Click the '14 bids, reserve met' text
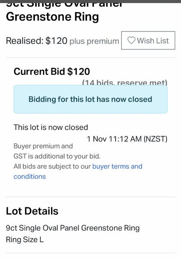This screenshot has height=258, width=181. [125, 82]
